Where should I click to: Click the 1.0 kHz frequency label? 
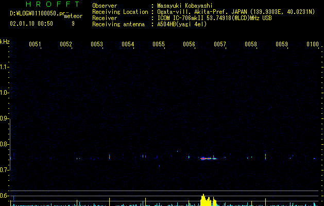[x=4, y=93]
